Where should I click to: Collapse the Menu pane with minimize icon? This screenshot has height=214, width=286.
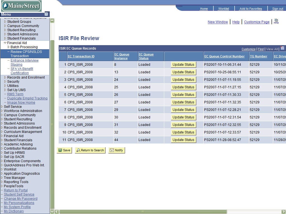point(46,14)
